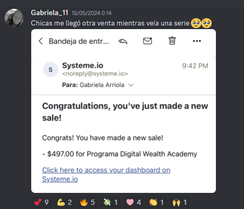Toggle the pink heart reaction with 4
The image size is (244, 209).
(134, 202)
